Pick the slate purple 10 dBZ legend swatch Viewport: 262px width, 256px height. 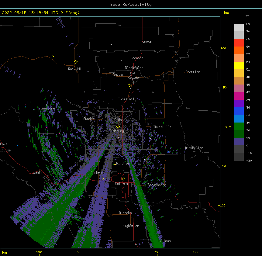point(239,142)
